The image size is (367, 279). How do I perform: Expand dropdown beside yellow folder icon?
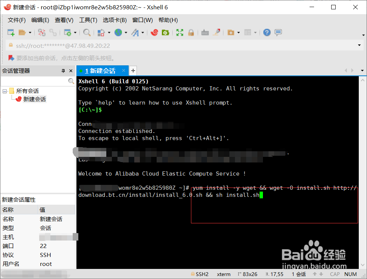238,32
